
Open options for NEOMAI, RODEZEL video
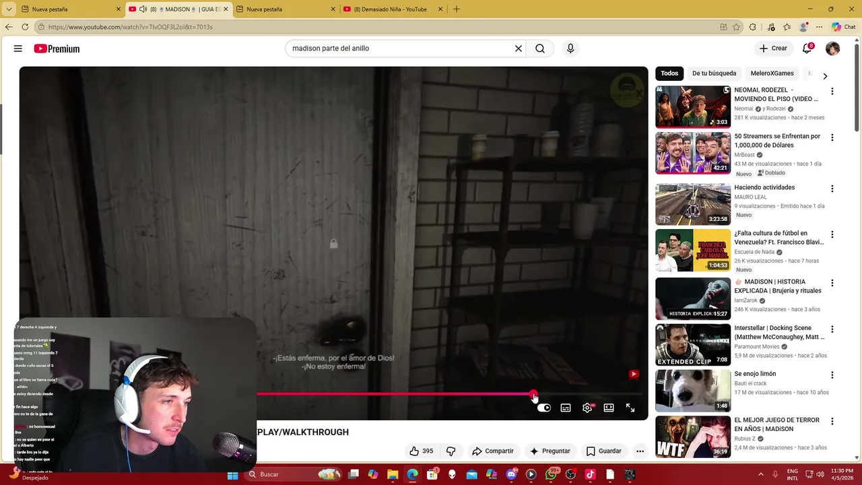pos(832,91)
